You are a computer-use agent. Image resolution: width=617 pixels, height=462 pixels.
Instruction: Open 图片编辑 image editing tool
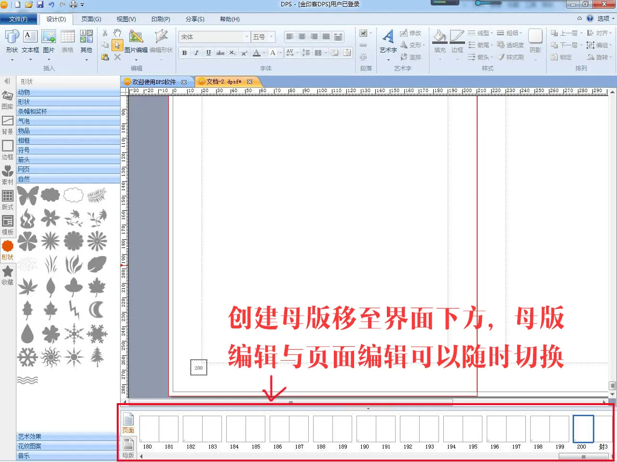136,37
